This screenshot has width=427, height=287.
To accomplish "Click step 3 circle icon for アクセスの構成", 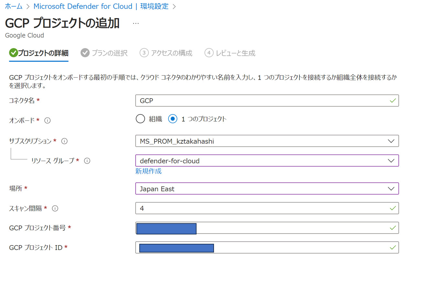I will [x=144, y=53].
